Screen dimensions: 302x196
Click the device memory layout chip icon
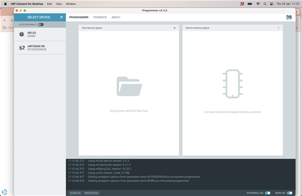278,28
